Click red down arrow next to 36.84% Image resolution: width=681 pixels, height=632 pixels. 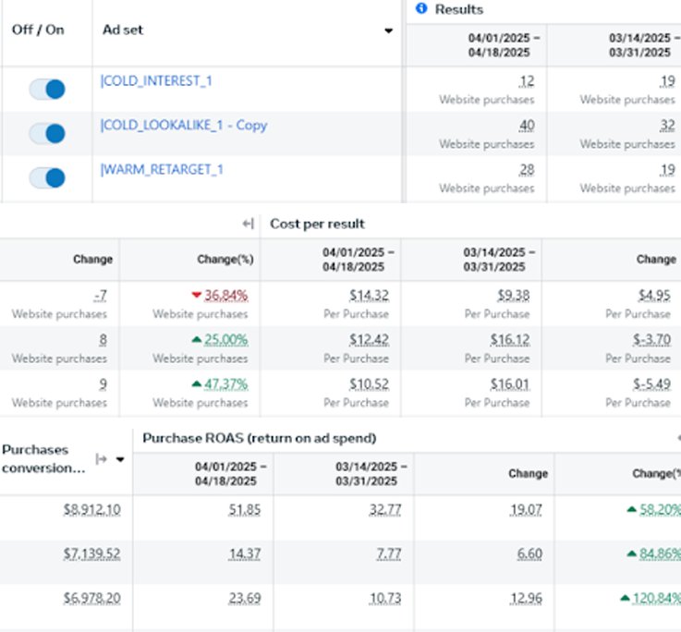tap(195, 296)
